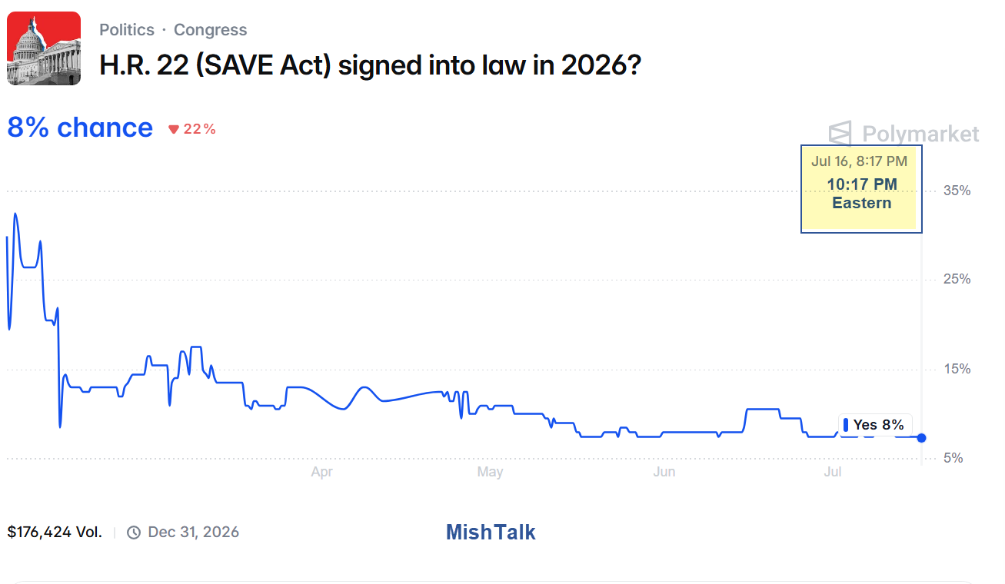Click the SAVE Act market title
The height and width of the screenshot is (584, 1005).
pos(371,65)
